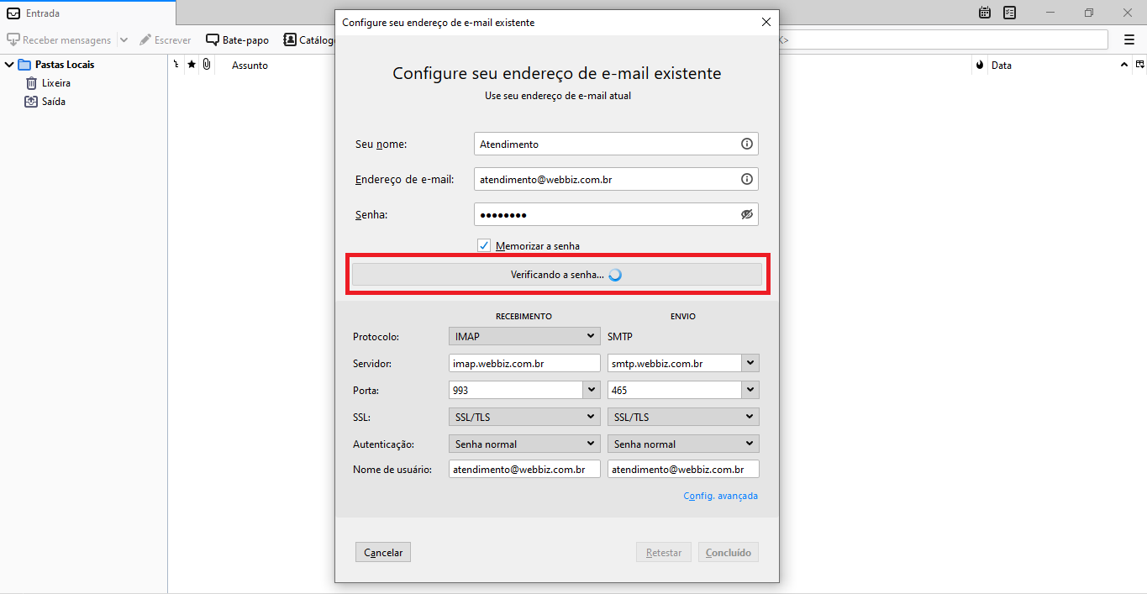The height and width of the screenshot is (594, 1147).
Task: Click the calendar icon in title bar
Action: pos(985,13)
